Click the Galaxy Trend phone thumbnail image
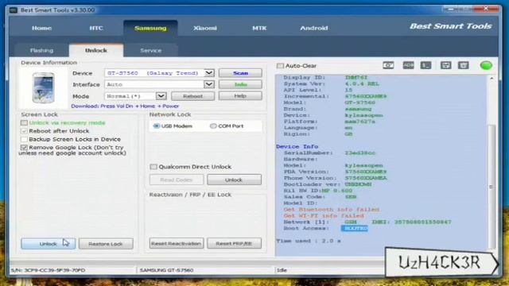The width and height of the screenshot is (509, 286). pyautogui.click(x=44, y=87)
